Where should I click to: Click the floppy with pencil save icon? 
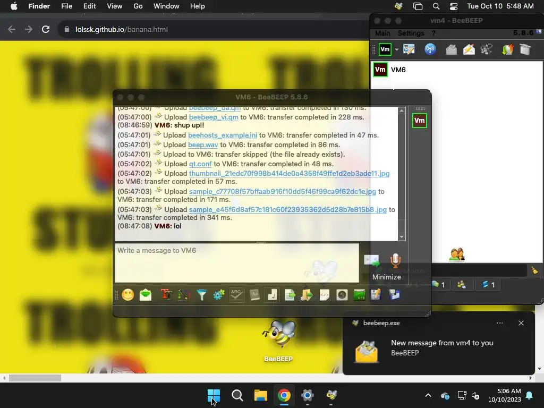[376, 295]
